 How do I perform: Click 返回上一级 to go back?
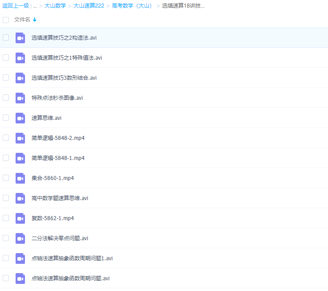tap(15, 6)
